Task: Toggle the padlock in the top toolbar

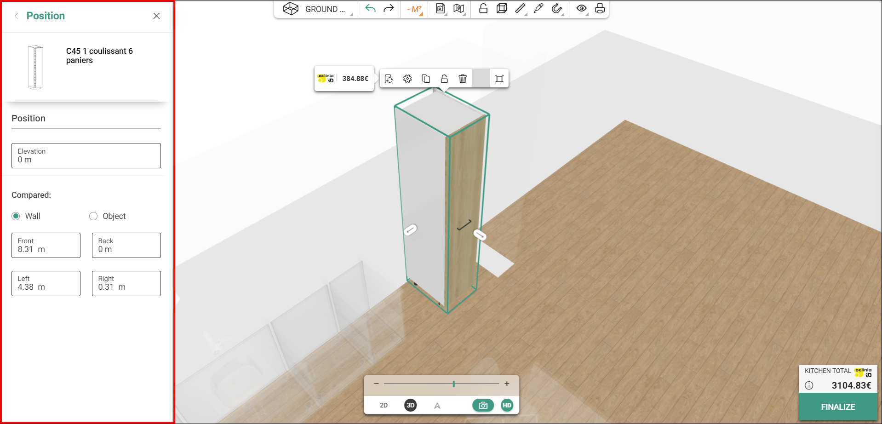Action: pyautogui.click(x=483, y=8)
